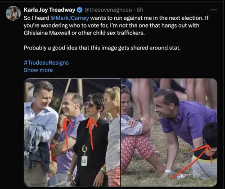The width and height of the screenshot is (225, 189).
Task: Open the right attached photo on the grass
Action: click(x=169, y=132)
